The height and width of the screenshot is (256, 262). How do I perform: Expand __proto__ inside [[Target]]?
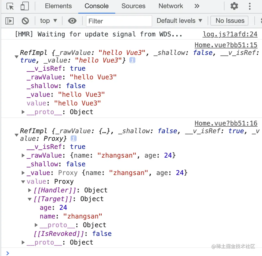[36, 225]
